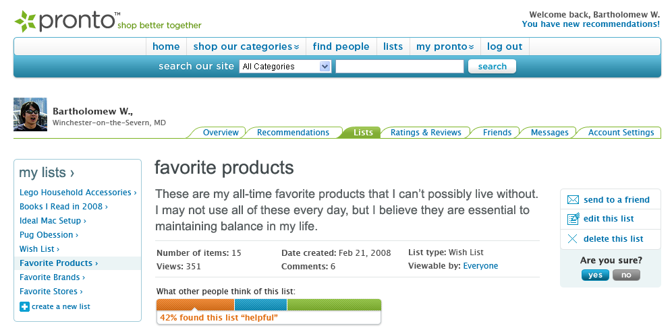Click the site search text field
Viewport: 672px width, 336px height.
tap(399, 66)
